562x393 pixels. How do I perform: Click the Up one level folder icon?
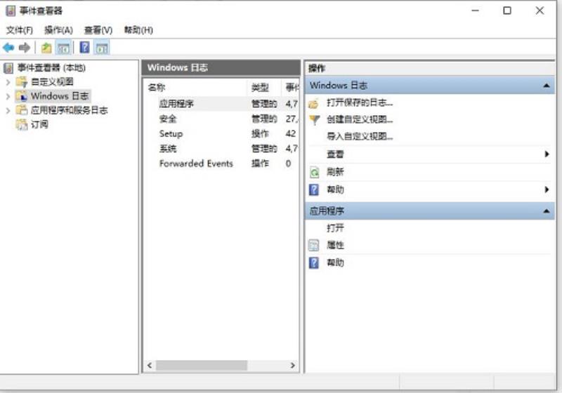coord(46,48)
